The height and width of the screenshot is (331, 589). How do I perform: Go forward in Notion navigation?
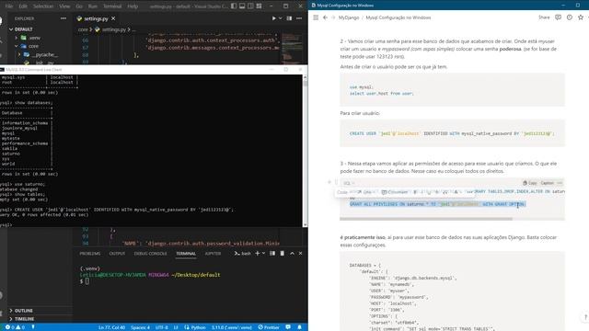coord(333,17)
